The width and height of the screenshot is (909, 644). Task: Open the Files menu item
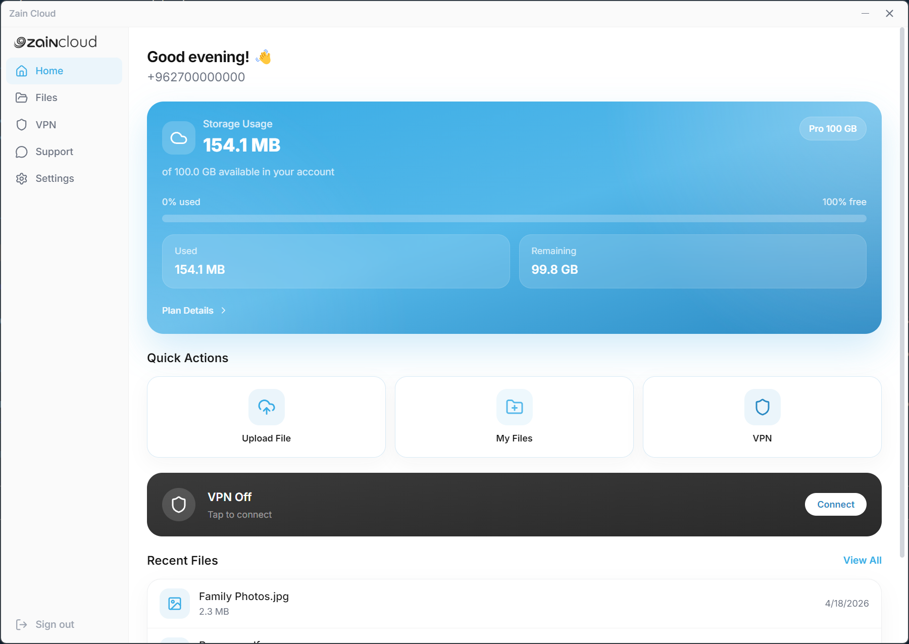click(x=64, y=97)
